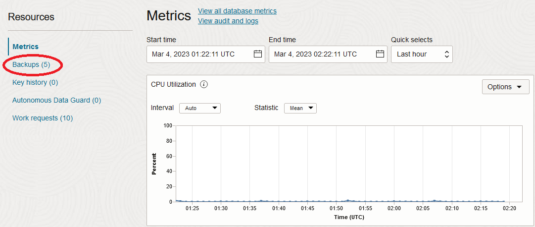Screen dimensions: 535x227
Task: Open Autonomous Data Guard (0) section
Action: [56, 100]
